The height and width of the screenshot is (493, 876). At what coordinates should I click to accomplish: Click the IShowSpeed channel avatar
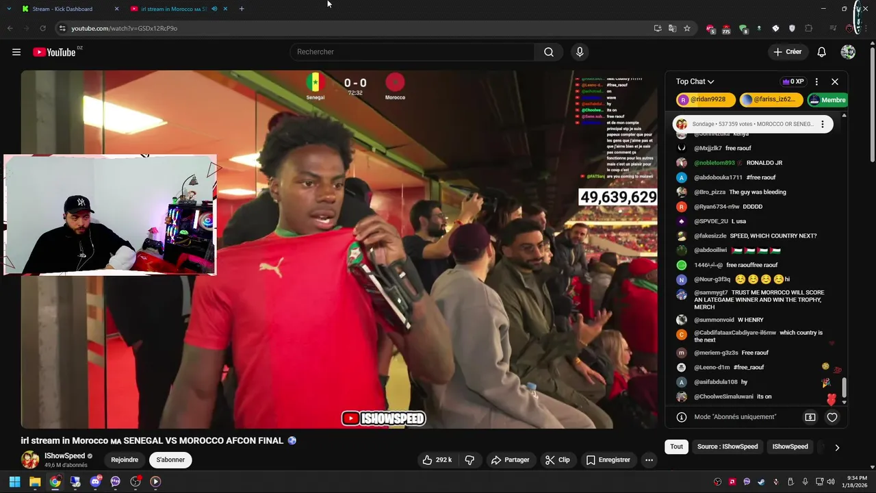[30, 459]
